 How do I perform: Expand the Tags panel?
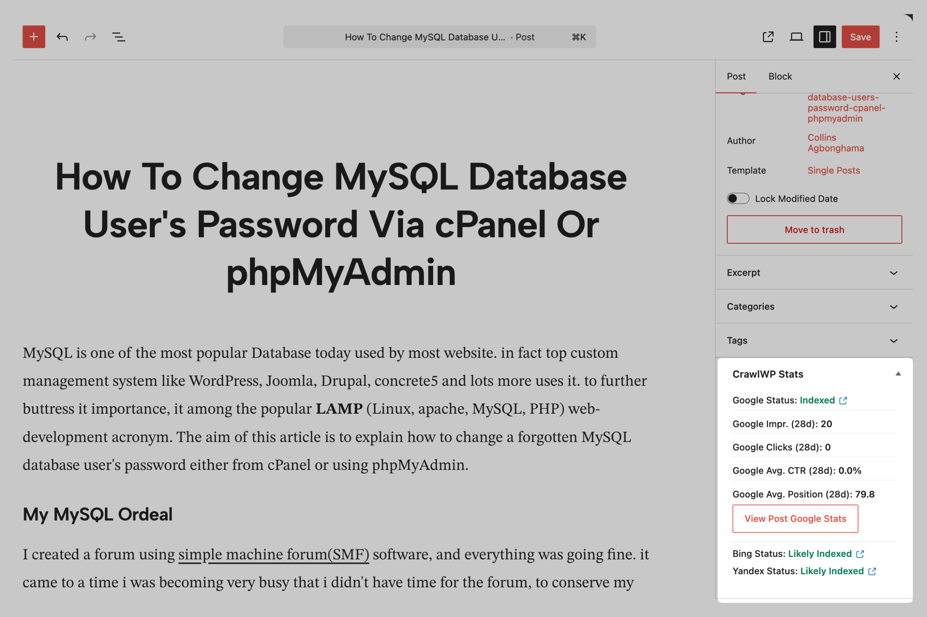point(814,340)
